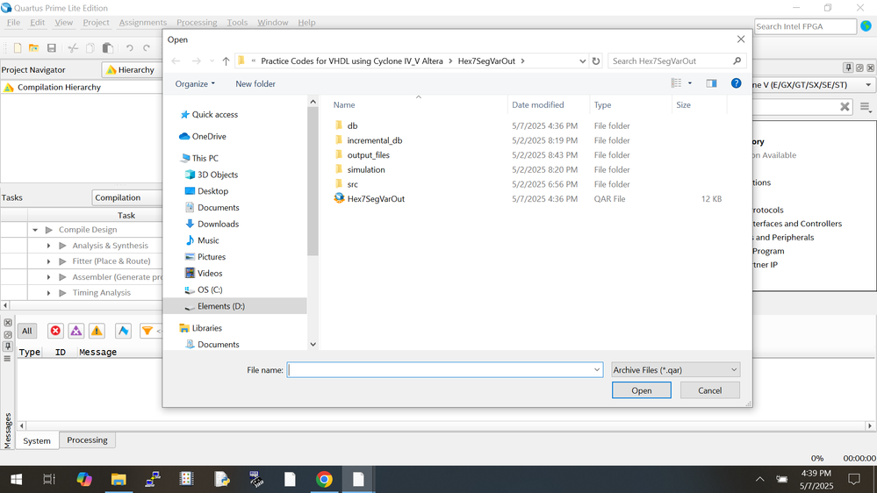Switch to the Processing messages tab
Screen dimensions: 877x493
(x=87, y=439)
